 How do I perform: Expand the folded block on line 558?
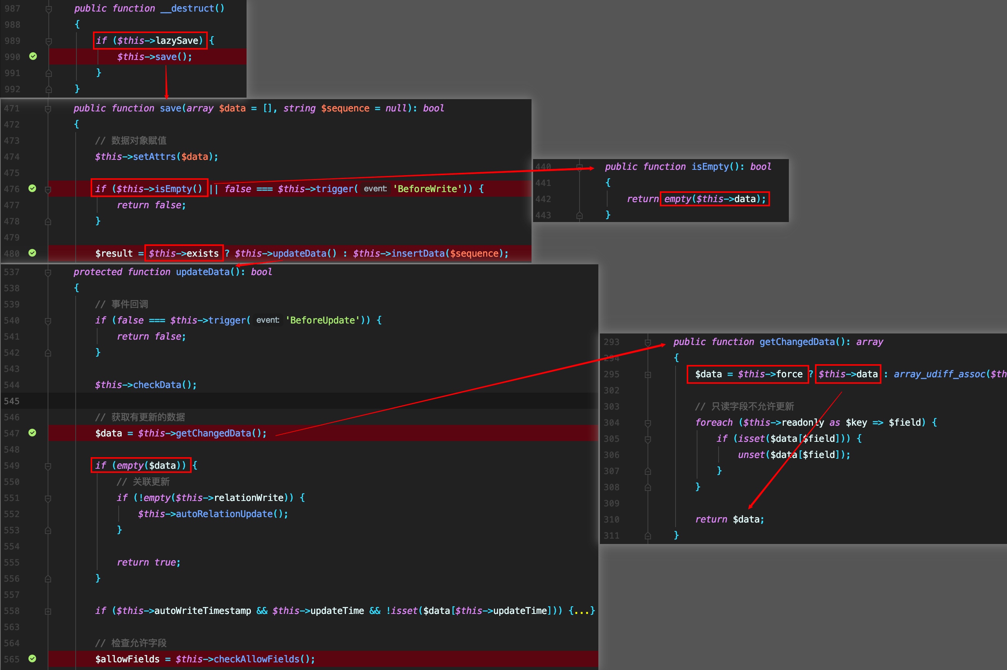(48, 611)
